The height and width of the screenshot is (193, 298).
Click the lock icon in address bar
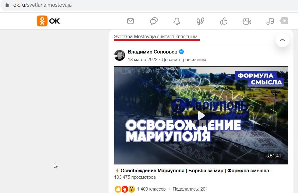click(7, 5)
